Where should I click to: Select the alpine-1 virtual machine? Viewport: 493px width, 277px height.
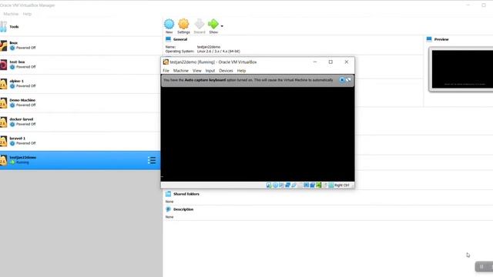click(x=80, y=84)
